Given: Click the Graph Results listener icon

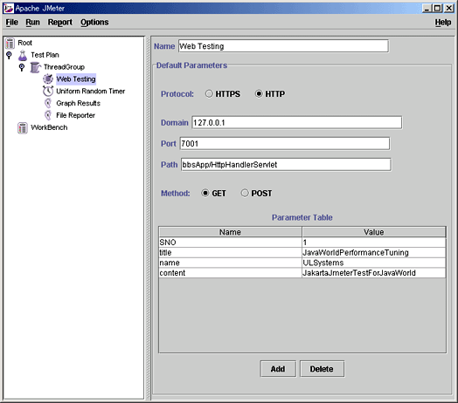Looking at the screenshot, I should coord(48,103).
